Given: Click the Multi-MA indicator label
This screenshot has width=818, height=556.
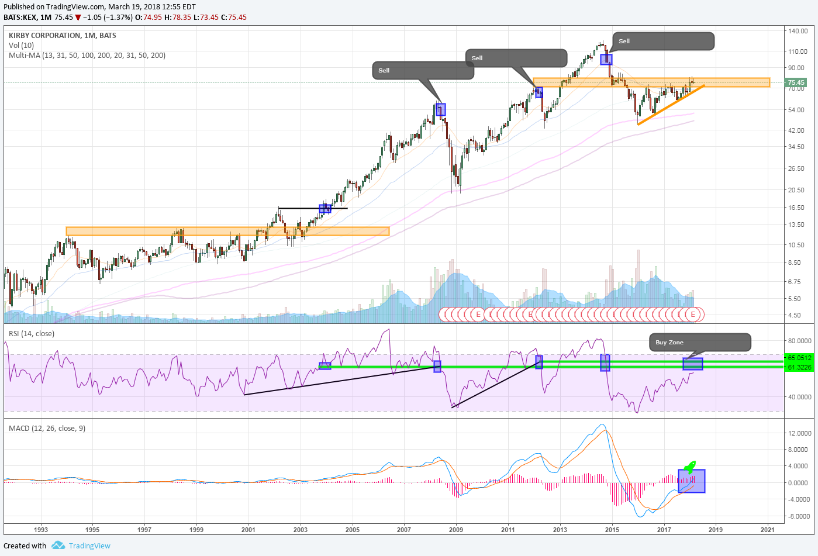Looking at the screenshot, I should coord(87,56).
